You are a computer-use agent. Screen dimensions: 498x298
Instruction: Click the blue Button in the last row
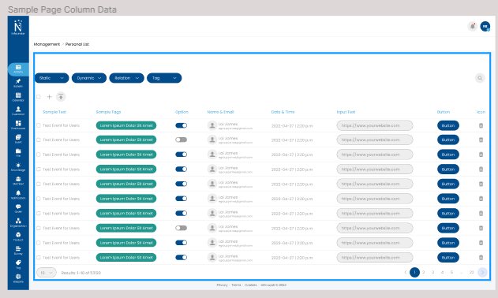pos(448,258)
